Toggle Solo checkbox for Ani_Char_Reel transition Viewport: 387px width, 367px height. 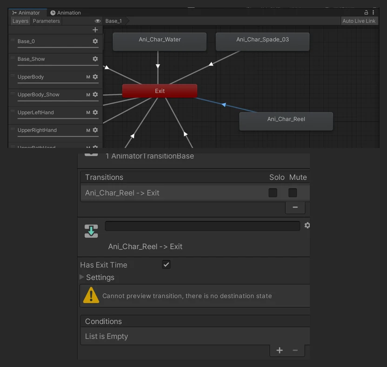coord(273,193)
